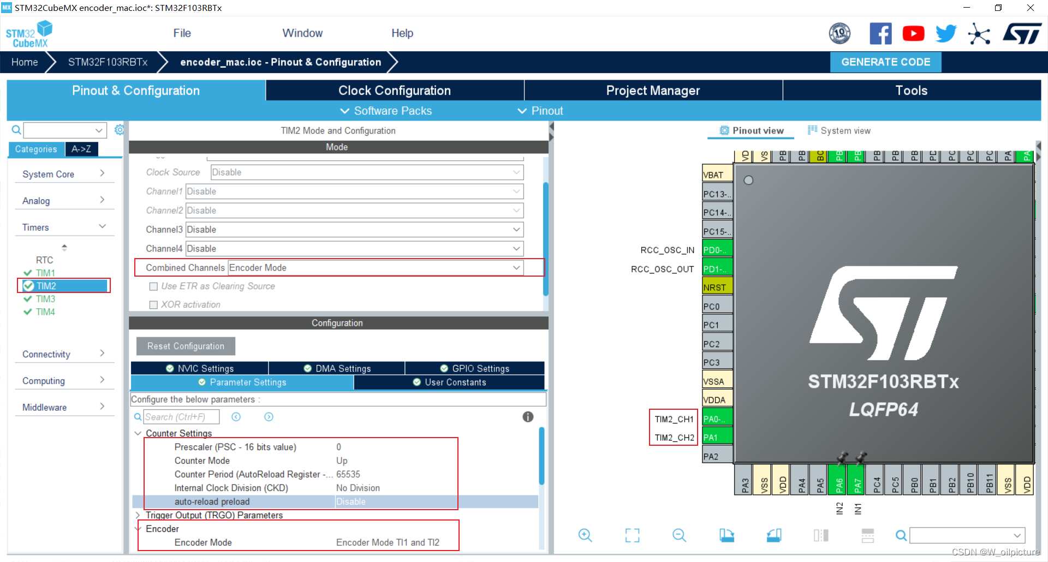The width and height of the screenshot is (1048, 562).
Task: Click the sort arrows above RTC
Action: 64,247
